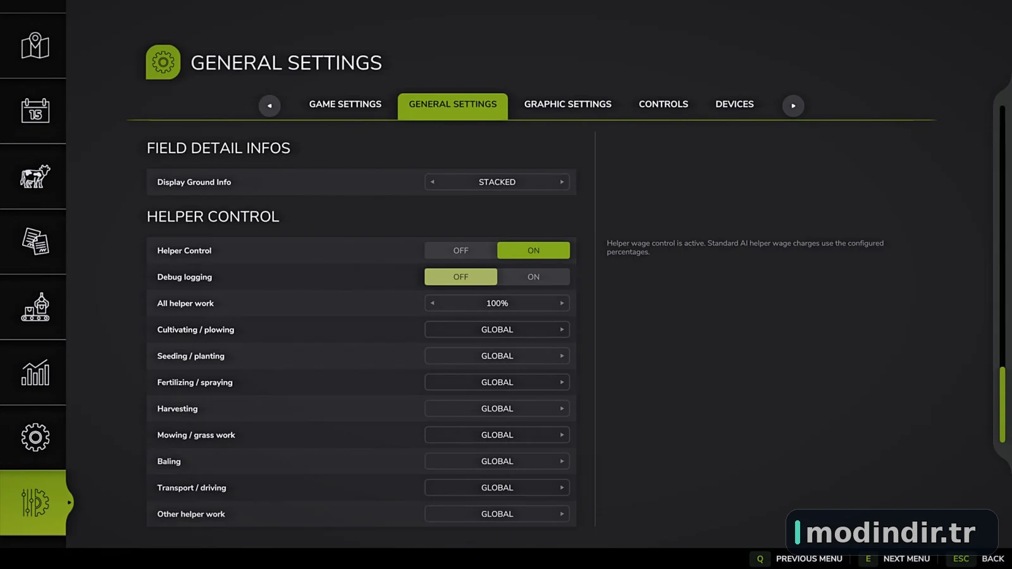Change Mowing / grass work next option arrow
1012x569 pixels.
click(x=562, y=435)
